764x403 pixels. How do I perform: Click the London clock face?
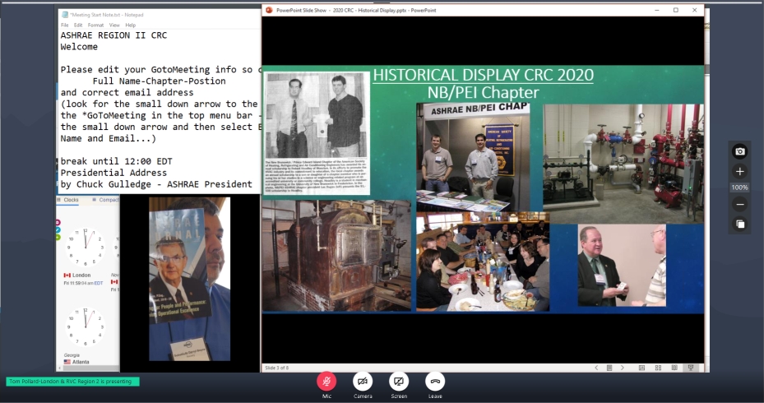point(86,247)
